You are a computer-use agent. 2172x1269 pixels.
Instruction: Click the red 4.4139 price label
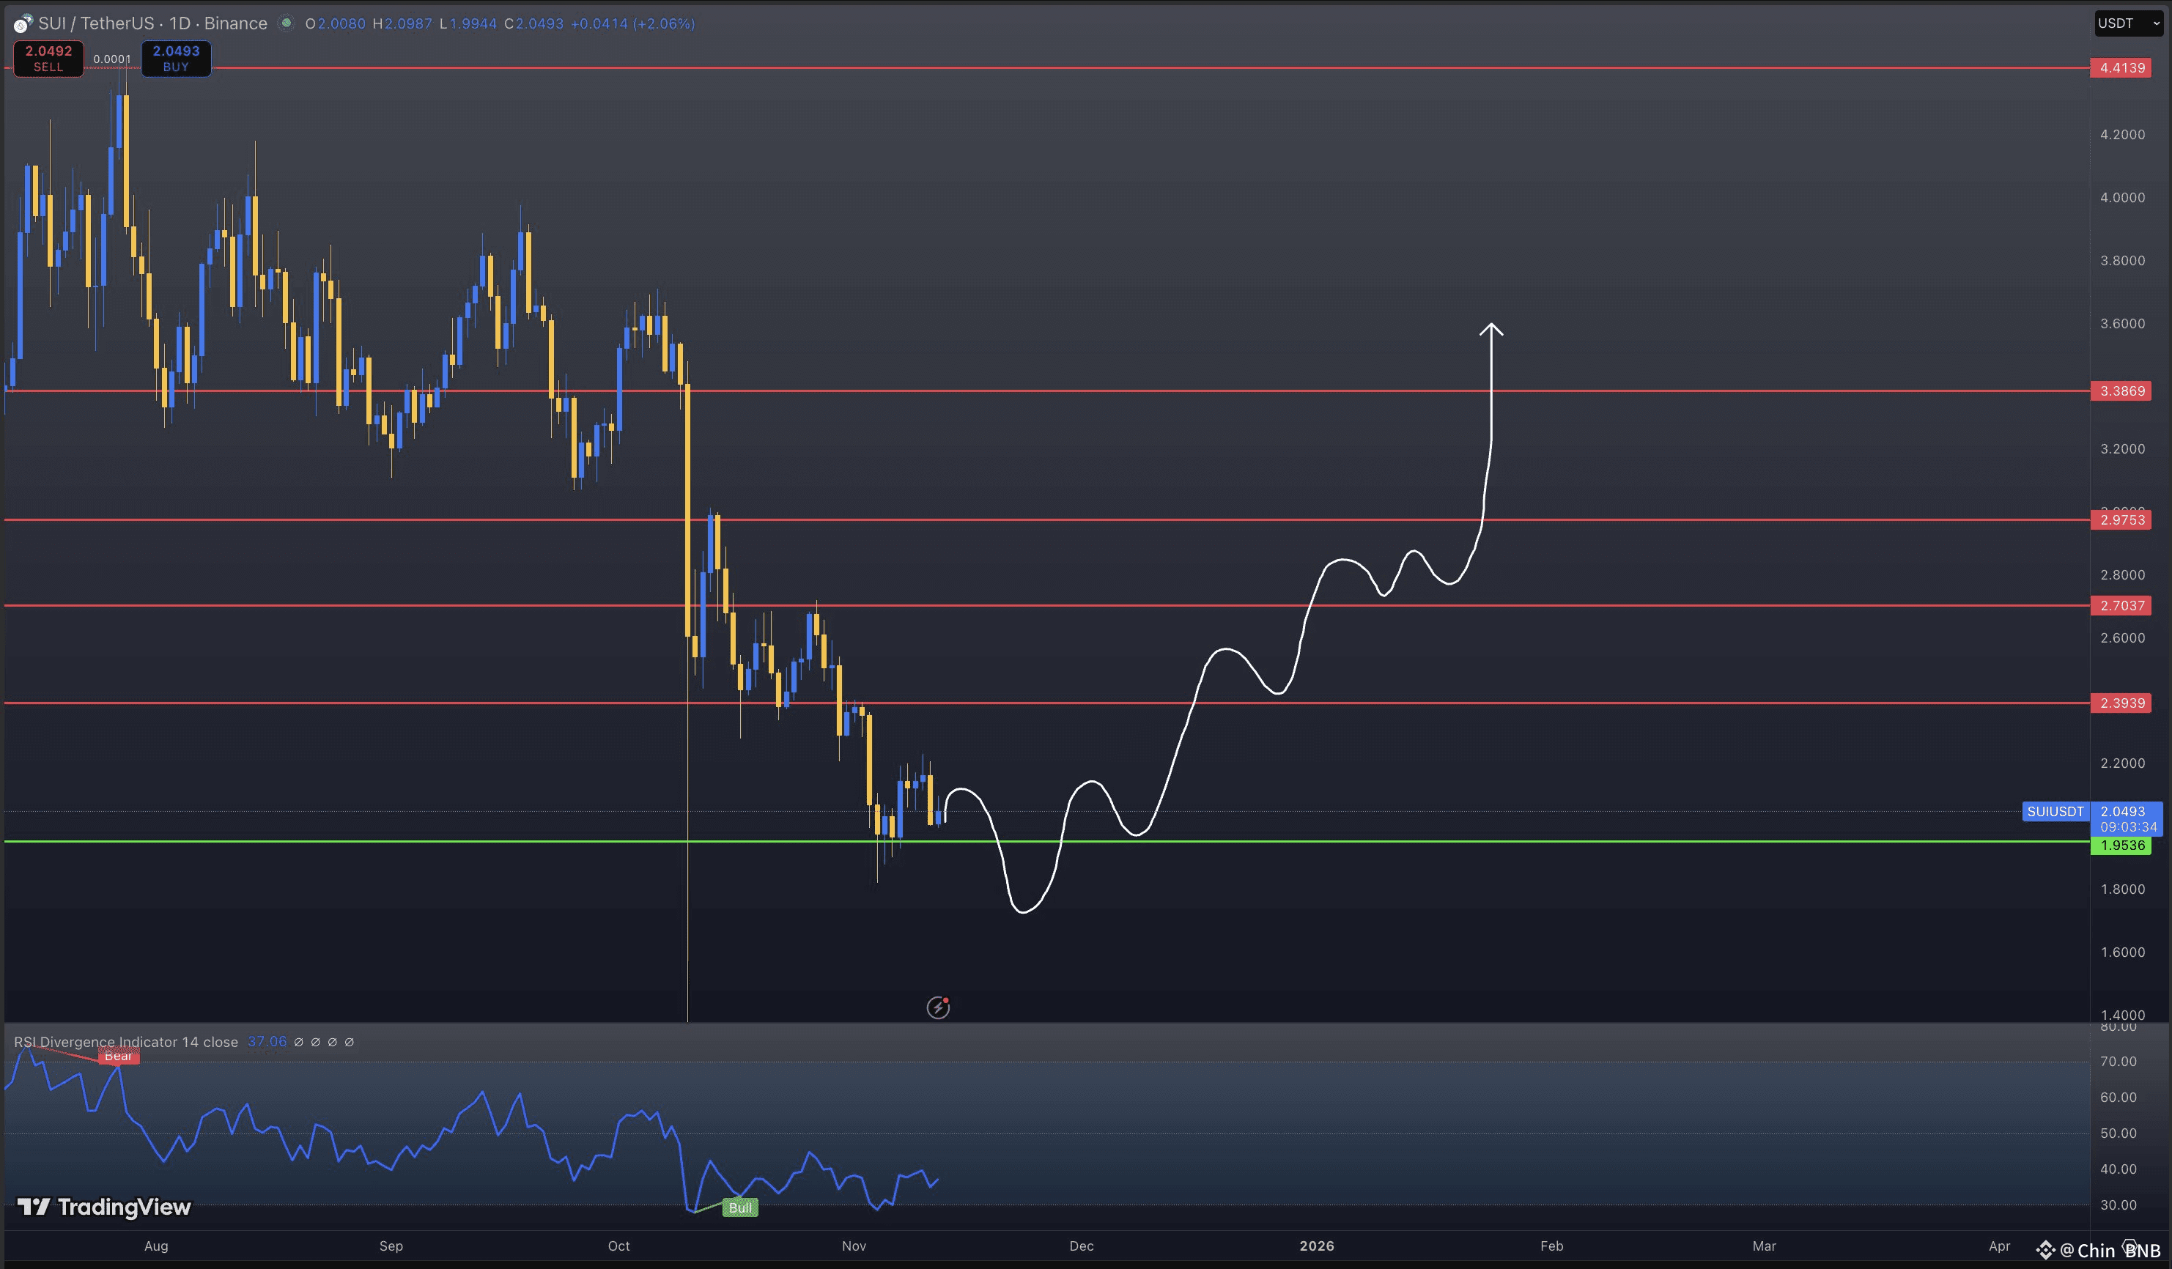coord(2121,68)
